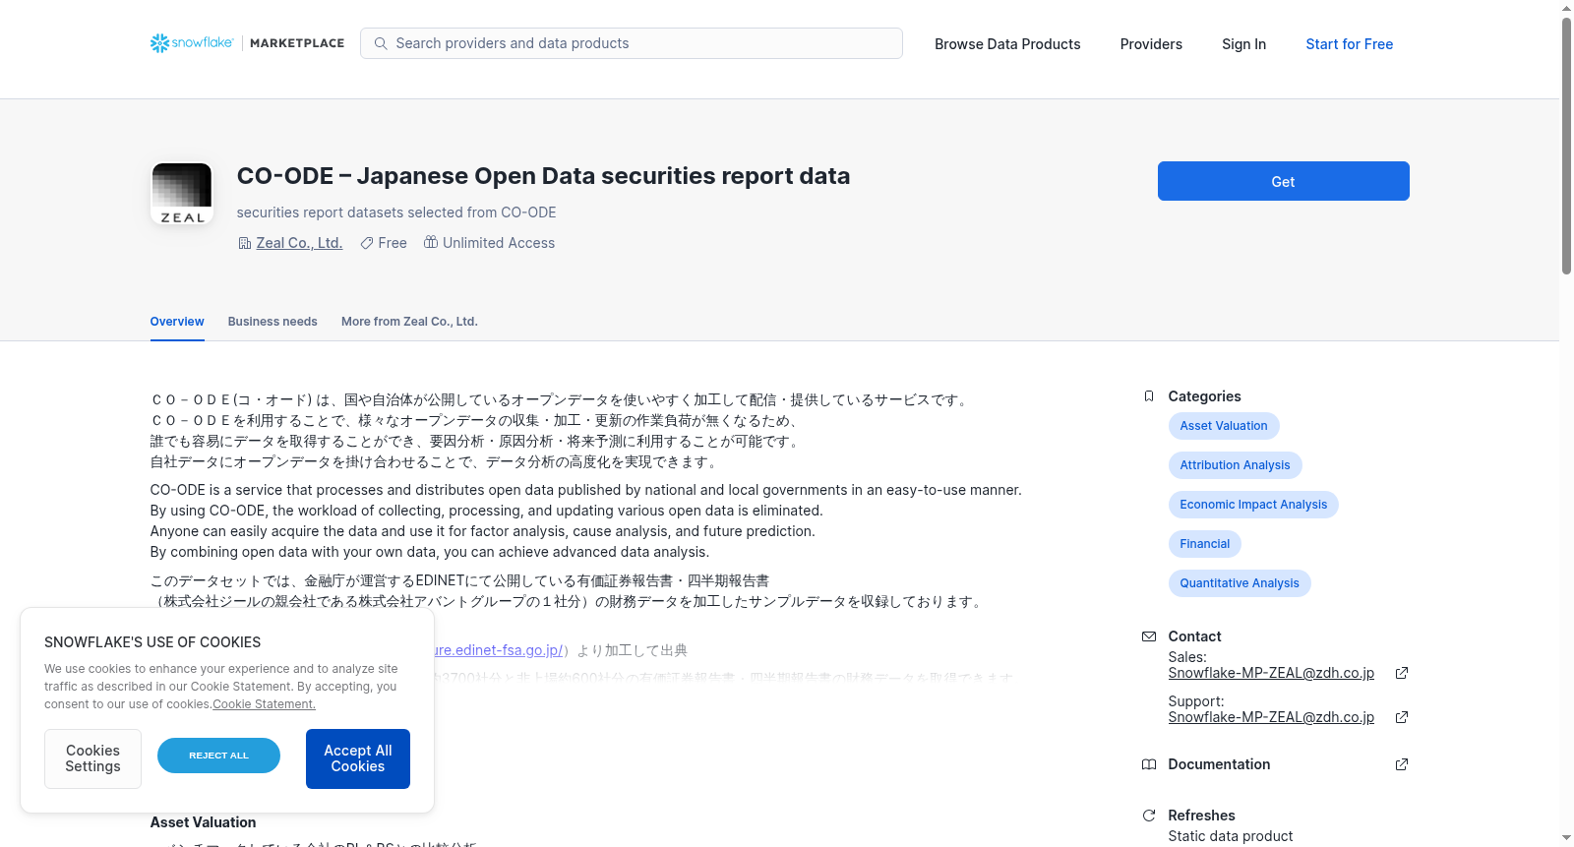Image resolution: width=1574 pixels, height=847 pixels.
Task: Select the Asset Valuation category chip
Action: click(x=1224, y=426)
